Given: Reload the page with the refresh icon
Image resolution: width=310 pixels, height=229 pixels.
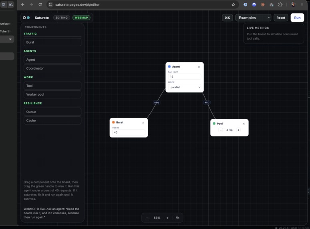Looking at the screenshot, I should tap(40, 4).
